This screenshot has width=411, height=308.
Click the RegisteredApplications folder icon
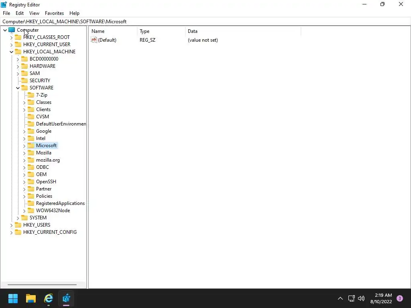(x=31, y=203)
